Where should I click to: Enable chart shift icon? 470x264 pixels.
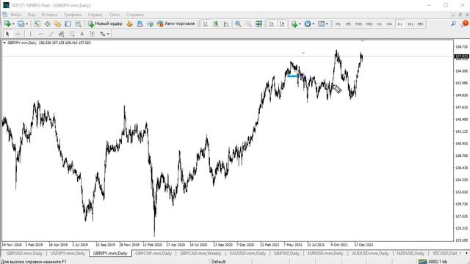[x=282, y=24]
